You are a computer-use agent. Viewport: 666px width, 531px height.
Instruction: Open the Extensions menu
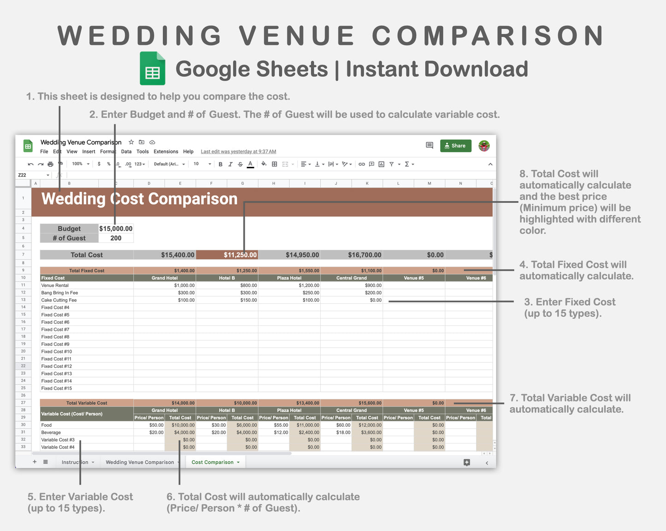coord(165,151)
